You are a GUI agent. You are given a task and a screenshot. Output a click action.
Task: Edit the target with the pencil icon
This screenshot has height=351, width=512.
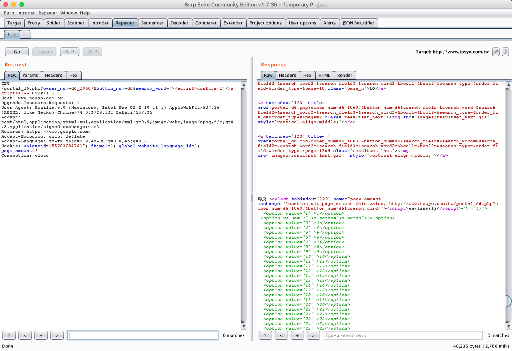click(496, 52)
